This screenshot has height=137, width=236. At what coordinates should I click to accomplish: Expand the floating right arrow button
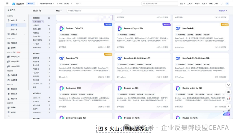click(x=228, y=106)
